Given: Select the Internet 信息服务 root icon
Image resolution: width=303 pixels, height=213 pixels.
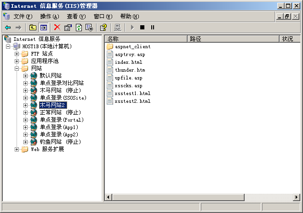Looking at the screenshot, I should [x=7, y=39].
